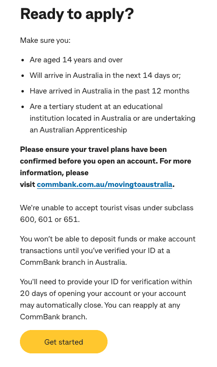The image size is (217, 367).
Task: Click the bullet beside 'Are a tertiary student'
Action: tap(23, 107)
